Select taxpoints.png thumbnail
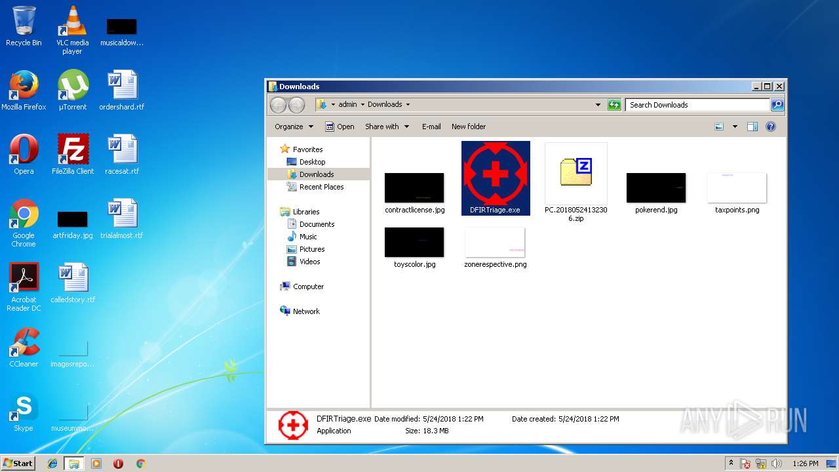The height and width of the screenshot is (472, 839). point(737,193)
